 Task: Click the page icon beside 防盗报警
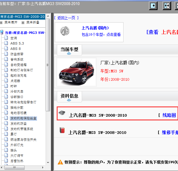(x=6, y=54)
